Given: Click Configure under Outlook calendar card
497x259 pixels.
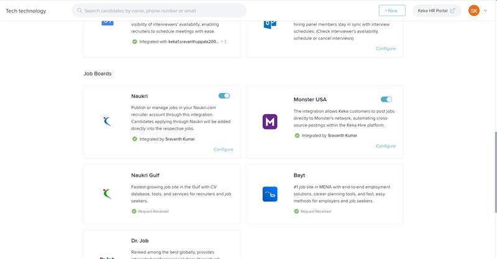Looking at the screenshot, I should point(385,48).
